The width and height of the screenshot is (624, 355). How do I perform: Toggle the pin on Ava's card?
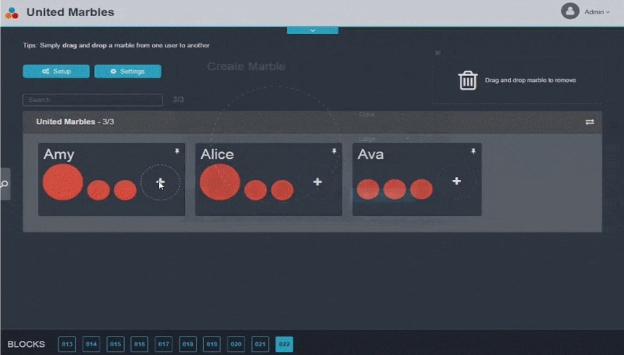(473, 151)
